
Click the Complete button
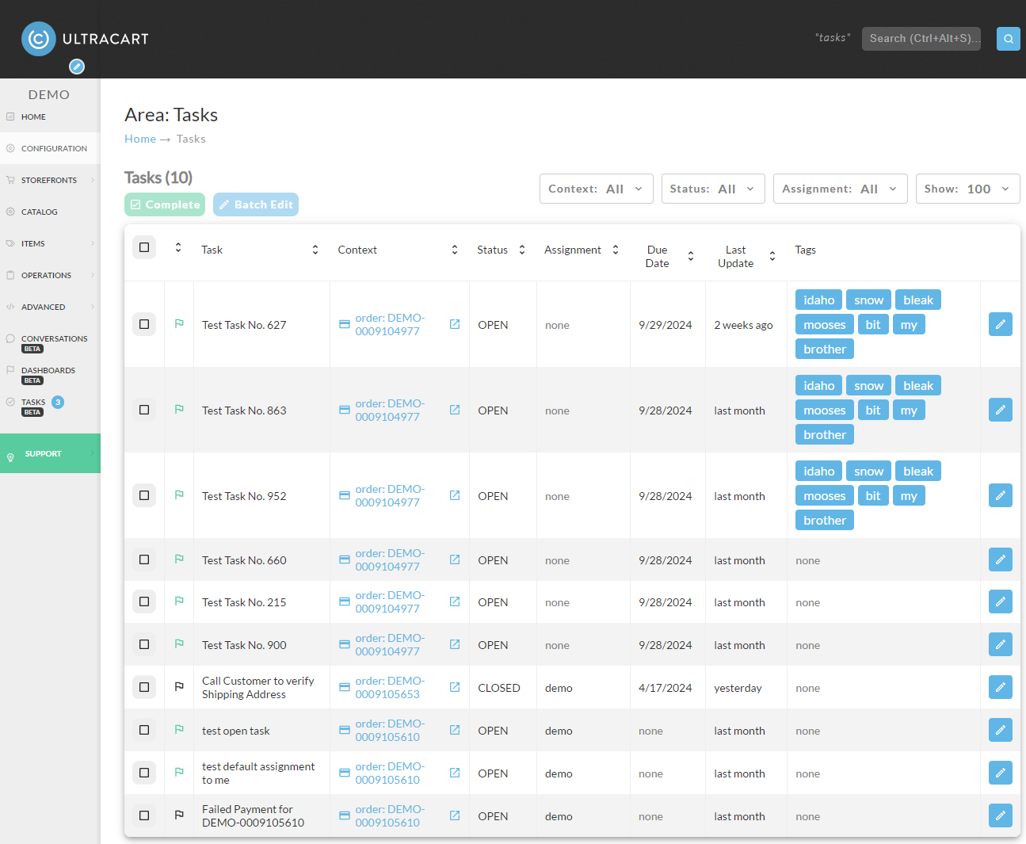click(x=165, y=204)
